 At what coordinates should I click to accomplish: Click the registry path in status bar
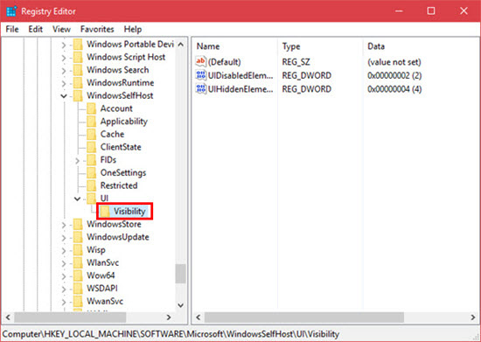click(x=171, y=334)
